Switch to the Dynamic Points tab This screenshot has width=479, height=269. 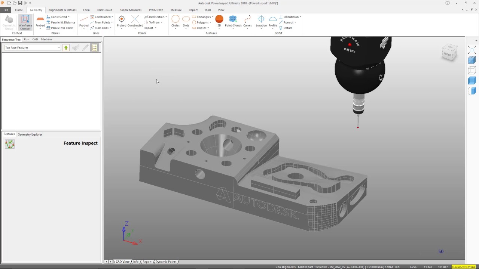[x=166, y=262]
